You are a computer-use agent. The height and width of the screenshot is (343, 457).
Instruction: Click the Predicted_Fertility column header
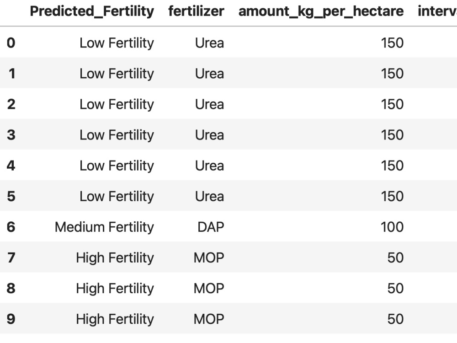(x=92, y=12)
